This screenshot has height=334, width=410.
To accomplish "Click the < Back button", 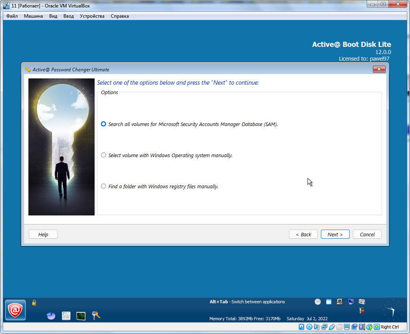I will coord(303,234).
